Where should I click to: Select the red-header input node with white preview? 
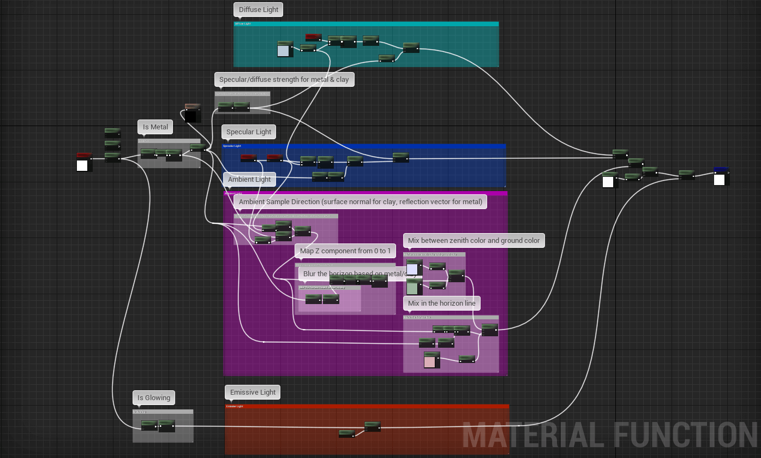point(83,162)
